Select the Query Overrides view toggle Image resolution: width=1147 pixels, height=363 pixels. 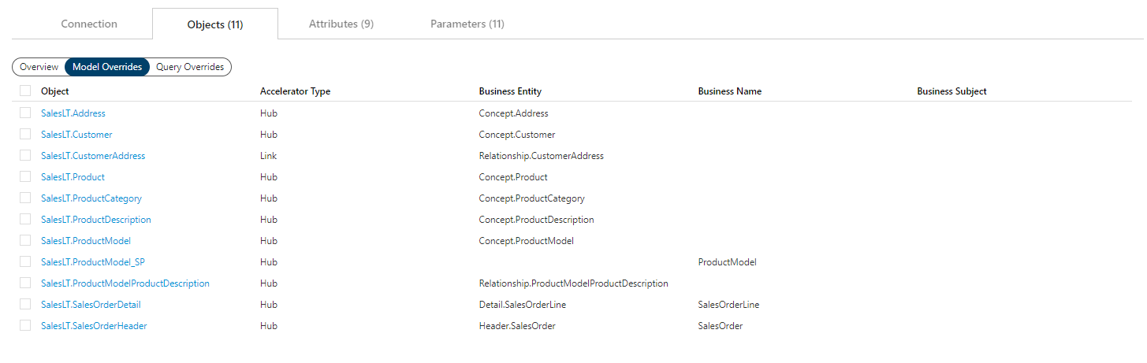[190, 67]
